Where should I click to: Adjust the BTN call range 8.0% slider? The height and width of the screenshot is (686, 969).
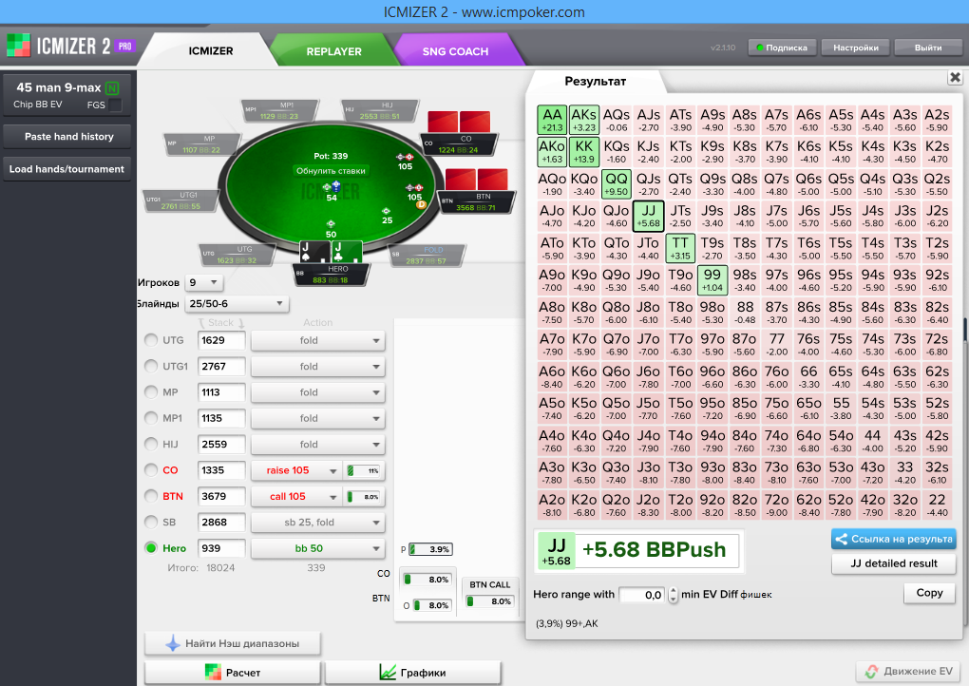click(x=365, y=496)
